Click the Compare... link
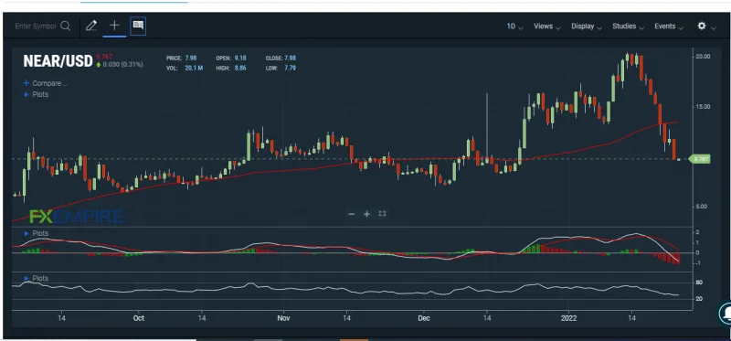The width and height of the screenshot is (731, 341). pyautogui.click(x=50, y=83)
